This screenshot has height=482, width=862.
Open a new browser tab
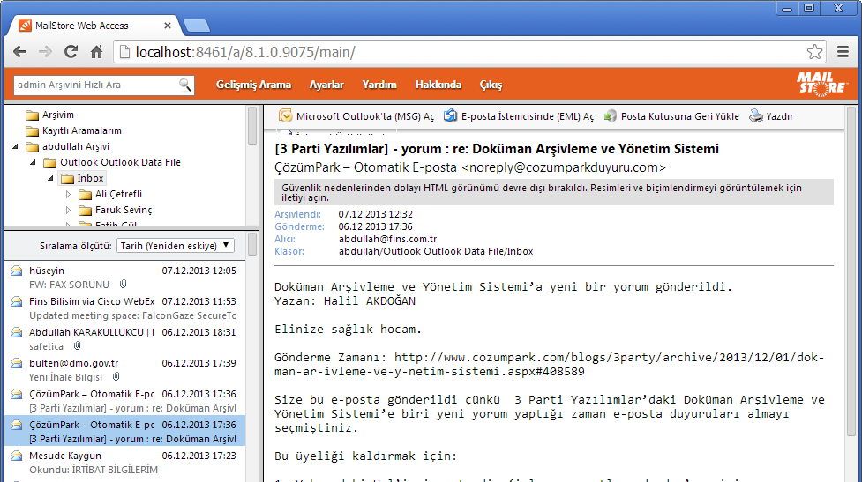click(x=196, y=26)
